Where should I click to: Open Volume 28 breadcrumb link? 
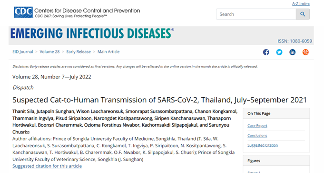[x=49, y=52]
